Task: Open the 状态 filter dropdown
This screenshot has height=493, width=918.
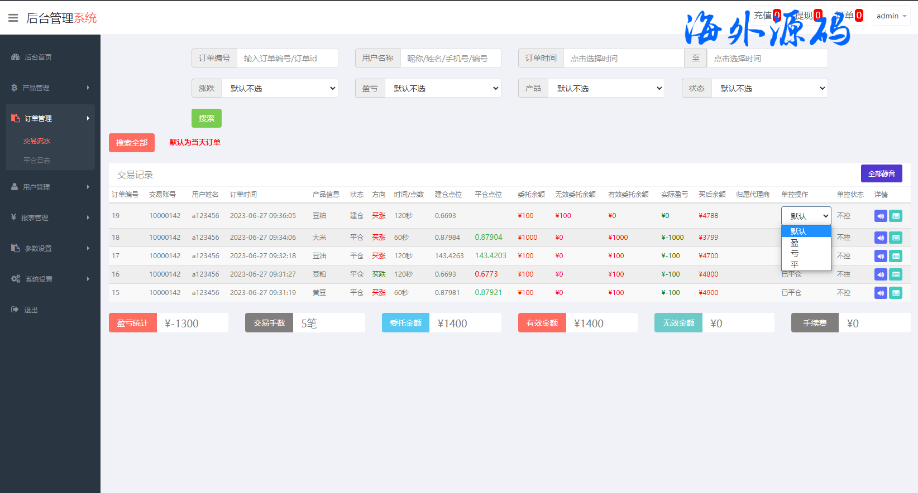Action: [769, 88]
